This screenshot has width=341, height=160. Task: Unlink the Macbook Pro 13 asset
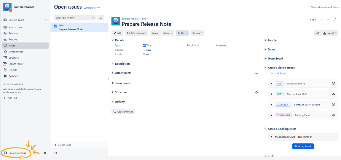point(334,84)
